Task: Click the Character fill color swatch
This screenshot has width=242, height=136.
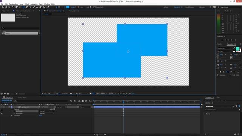Action: click(237, 49)
